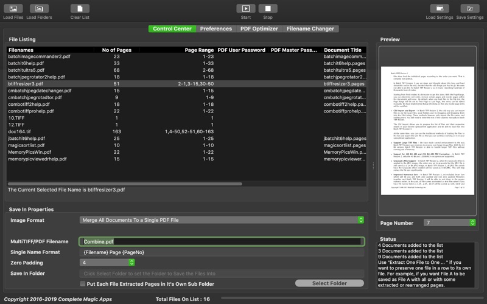Select the batchimagecommander2.pdf row

[x=186, y=57]
